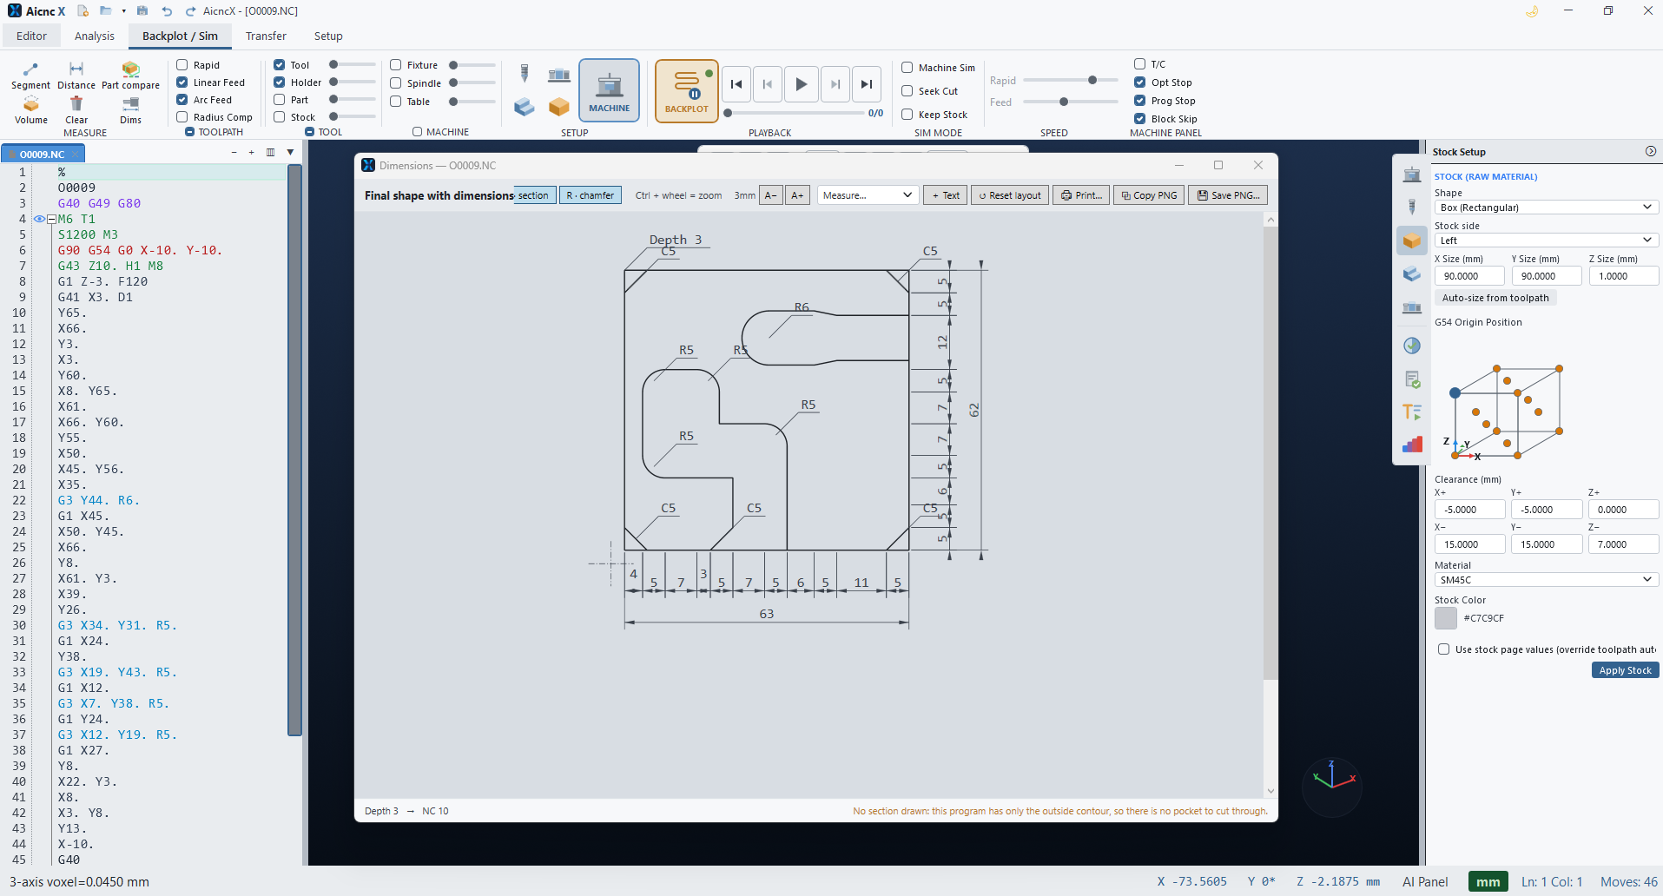Open the Part compare tool
The height and width of the screenshot is (896, 1663).
coord(130,76)
